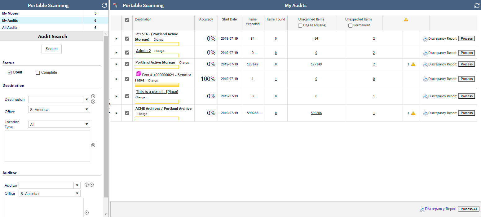Click the pink box icon for Box # +000000021
481x217 pixels.
coord(139,74)
